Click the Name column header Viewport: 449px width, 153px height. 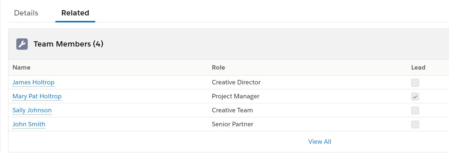tap(22, 67)
